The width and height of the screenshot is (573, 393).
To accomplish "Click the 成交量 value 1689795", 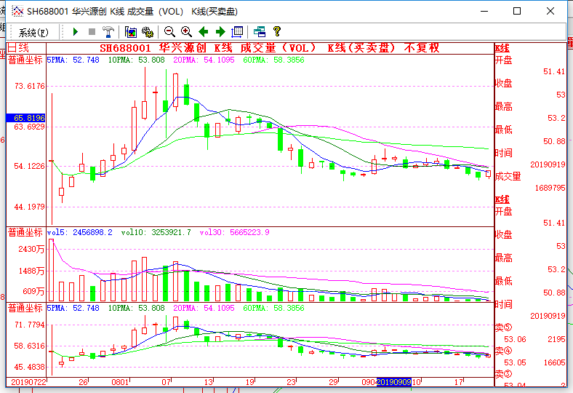I will (x=550, y=188).
